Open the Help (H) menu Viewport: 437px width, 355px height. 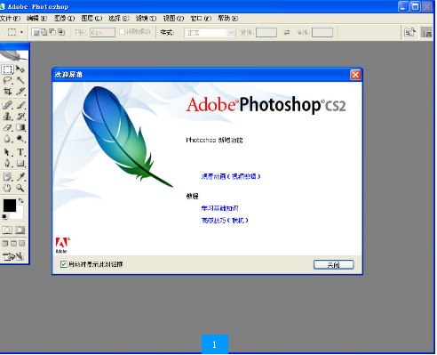[x=228, y=19]
